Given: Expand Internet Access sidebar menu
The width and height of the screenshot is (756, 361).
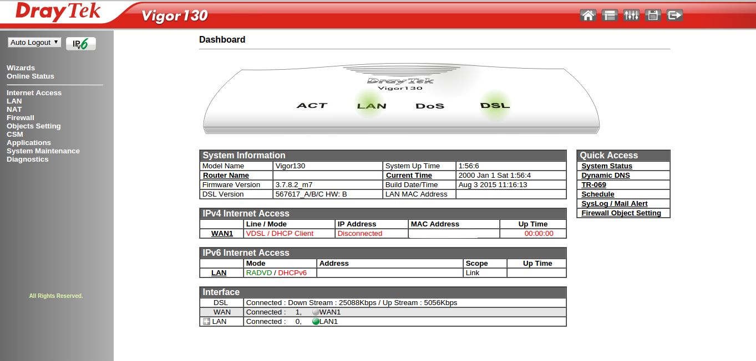Looking at the screenshot, I should click(34, 93).
